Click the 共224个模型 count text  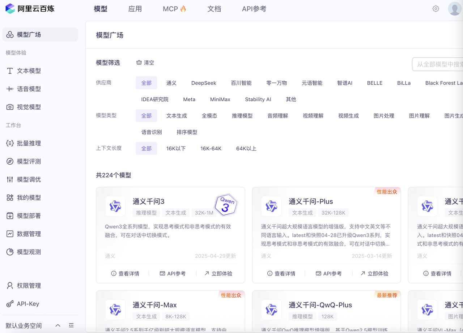113,175
